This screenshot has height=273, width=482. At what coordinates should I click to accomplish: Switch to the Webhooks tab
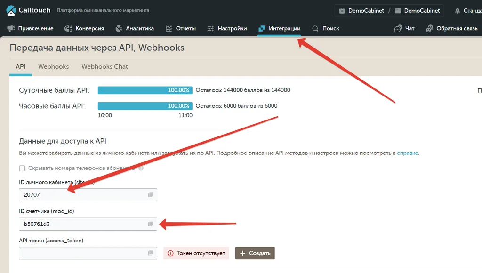coord(54,67)
